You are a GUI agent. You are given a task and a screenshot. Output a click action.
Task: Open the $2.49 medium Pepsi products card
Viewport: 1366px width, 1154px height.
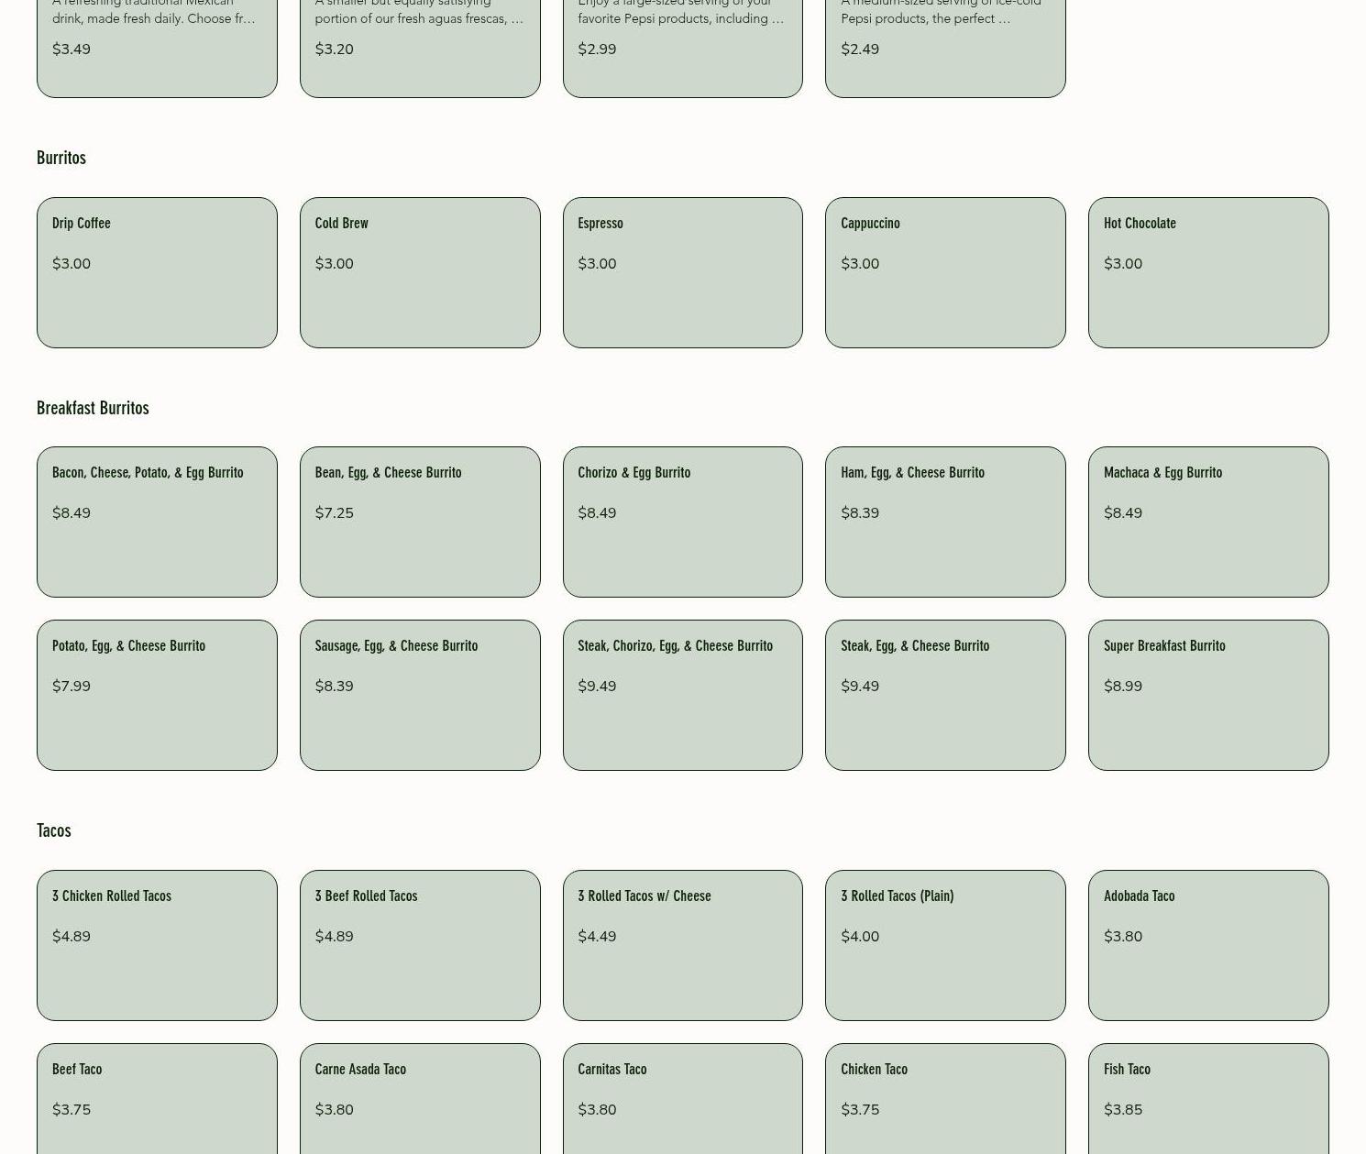(945, 49)
